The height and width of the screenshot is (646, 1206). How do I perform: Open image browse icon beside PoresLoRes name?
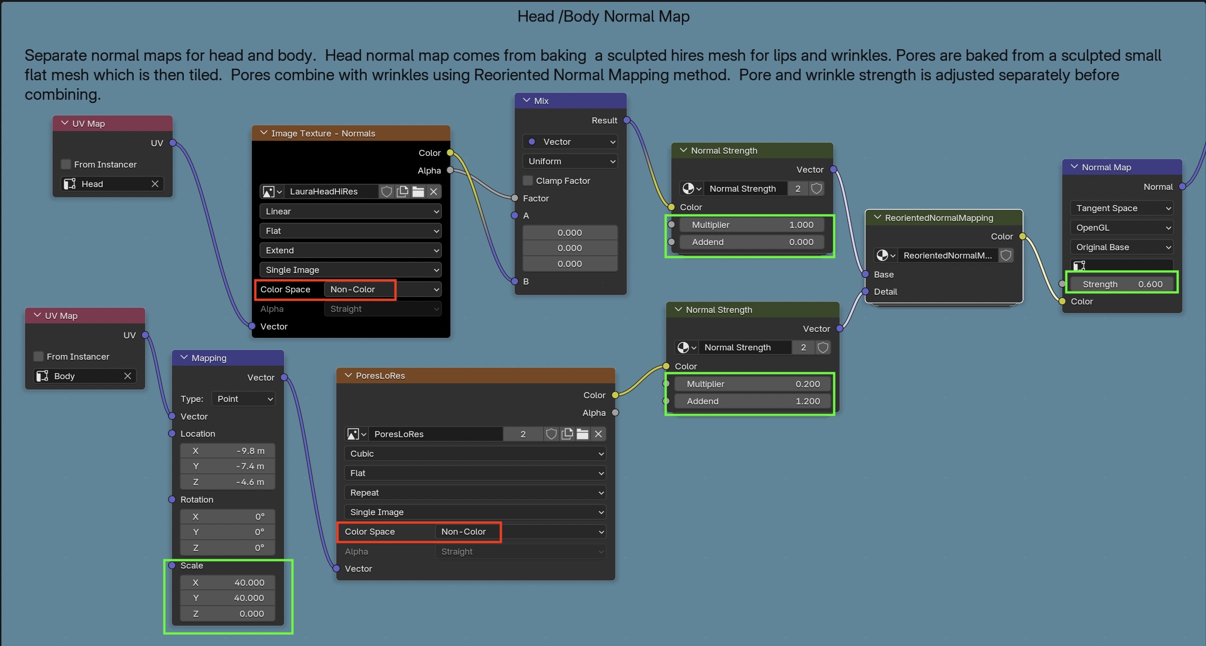pos(356,434)
